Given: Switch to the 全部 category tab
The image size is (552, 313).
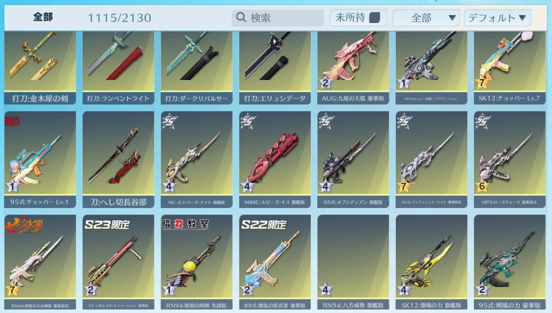Looking at the screenshot, I should (x=43, y=17).
